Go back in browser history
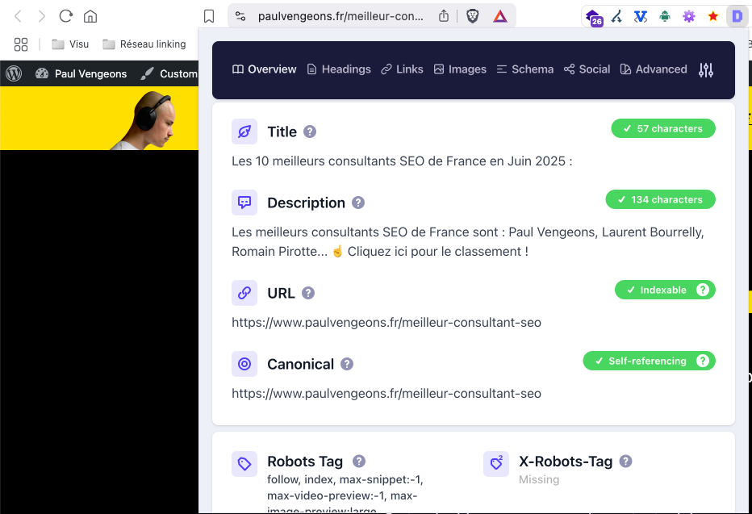 pyautogui.click(x=19, y=16)
